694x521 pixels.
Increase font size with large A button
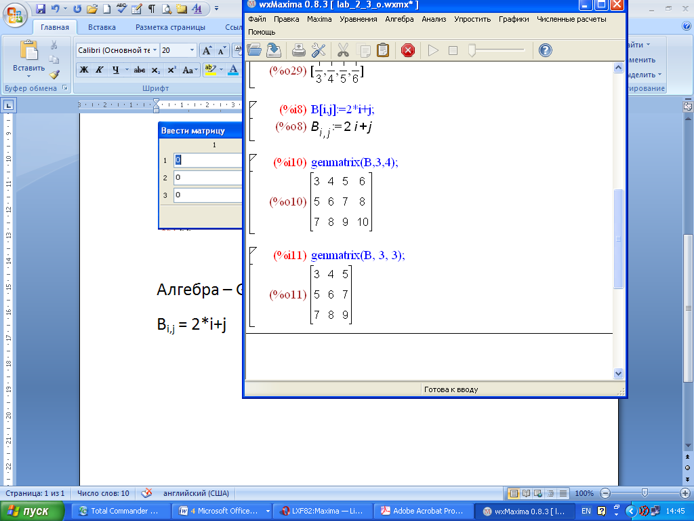click(207, 50)
